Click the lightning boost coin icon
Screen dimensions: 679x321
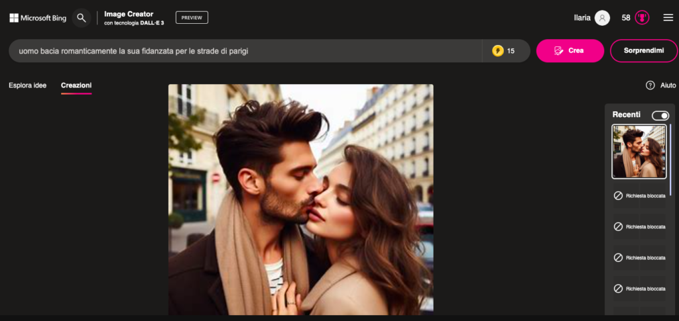[x=498, y=51]
